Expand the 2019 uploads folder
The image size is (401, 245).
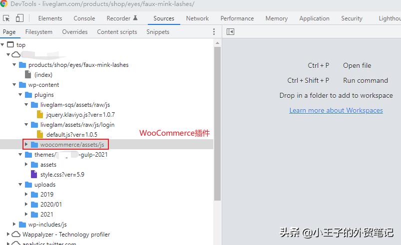26,195
